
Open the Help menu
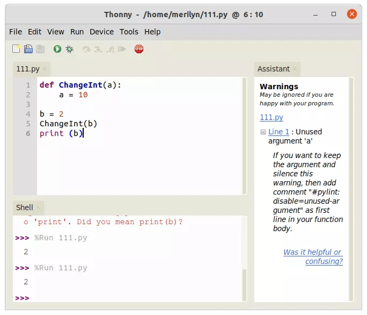click(x=152, y=32)
